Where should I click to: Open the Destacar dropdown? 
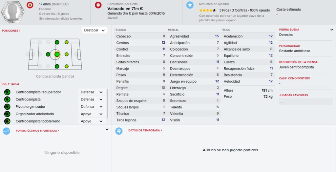tap(95, 30)
